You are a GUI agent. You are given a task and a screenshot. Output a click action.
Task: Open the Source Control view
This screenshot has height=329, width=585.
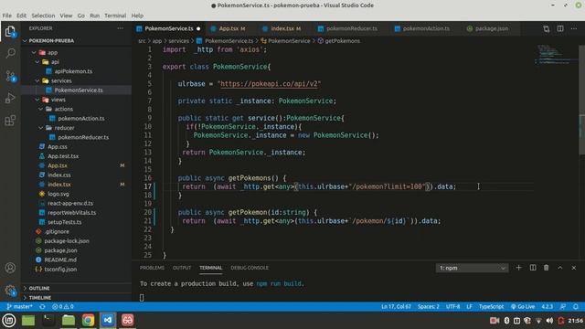click(10, 76)
